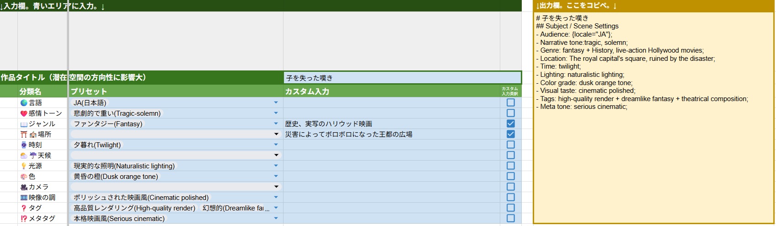
Task: Click the clock icon beside 時刻
Action: tap(24, 145)
